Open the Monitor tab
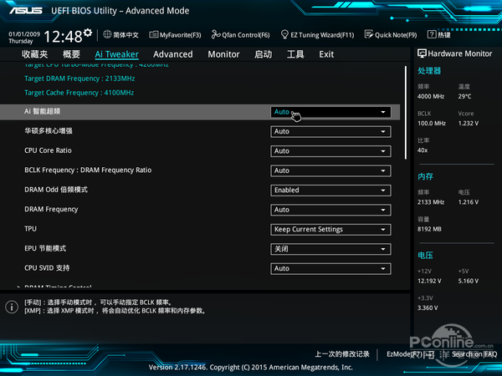The image size is (502, 376). pos(223,54)
